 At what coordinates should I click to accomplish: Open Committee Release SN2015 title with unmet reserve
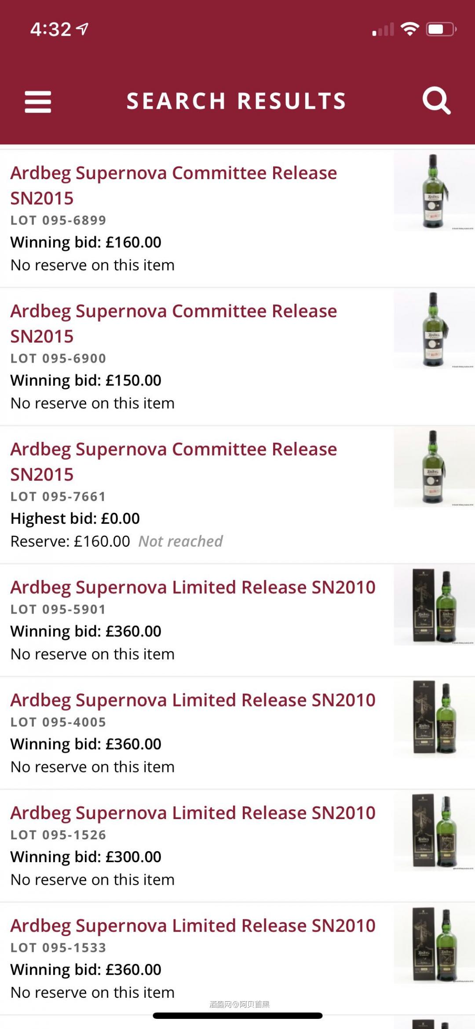(174, 462)
